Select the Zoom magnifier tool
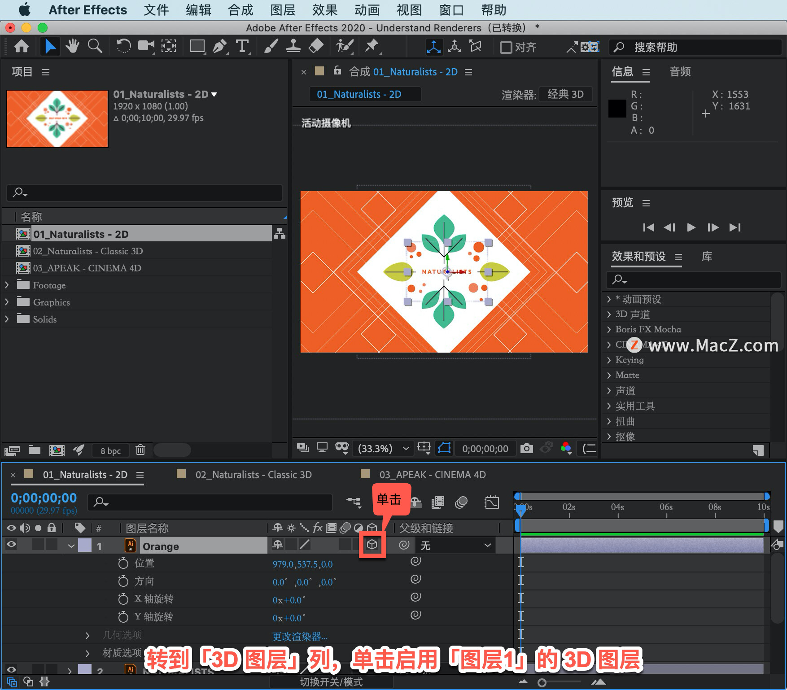 [x=95, y=46]
